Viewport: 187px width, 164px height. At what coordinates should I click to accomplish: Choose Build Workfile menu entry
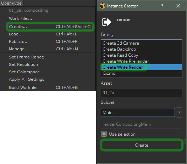48,87
